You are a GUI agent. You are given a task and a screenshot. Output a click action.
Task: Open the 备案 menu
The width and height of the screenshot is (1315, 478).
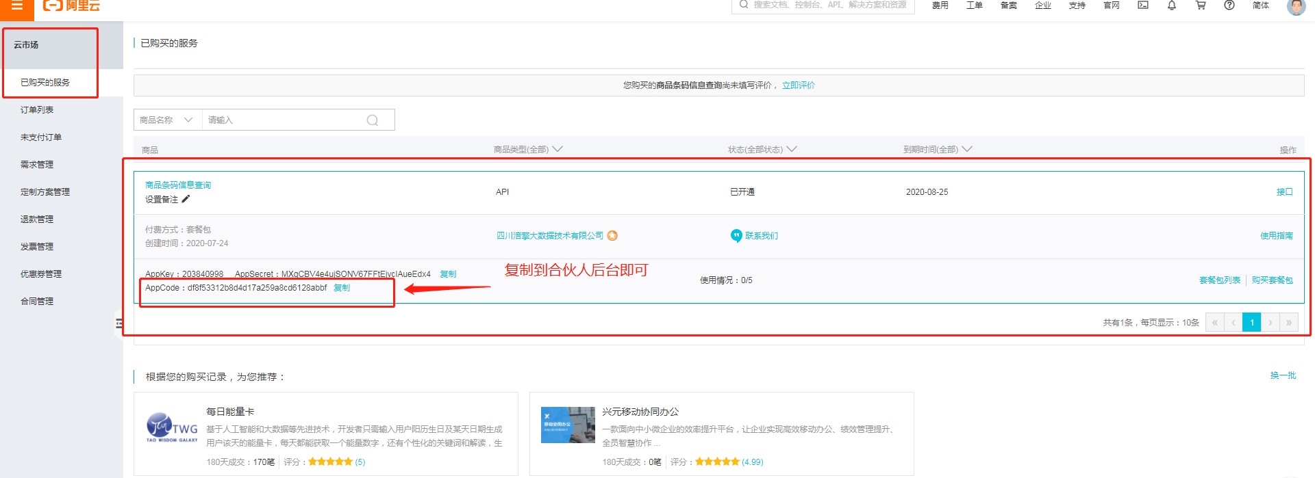pos(1009,5)
